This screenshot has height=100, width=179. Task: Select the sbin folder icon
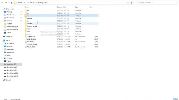[x=26, y=31]
